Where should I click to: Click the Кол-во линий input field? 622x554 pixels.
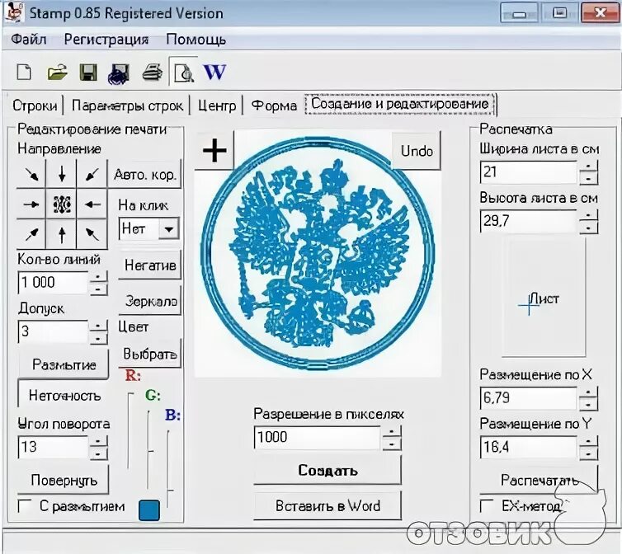[x=53, y=283]
